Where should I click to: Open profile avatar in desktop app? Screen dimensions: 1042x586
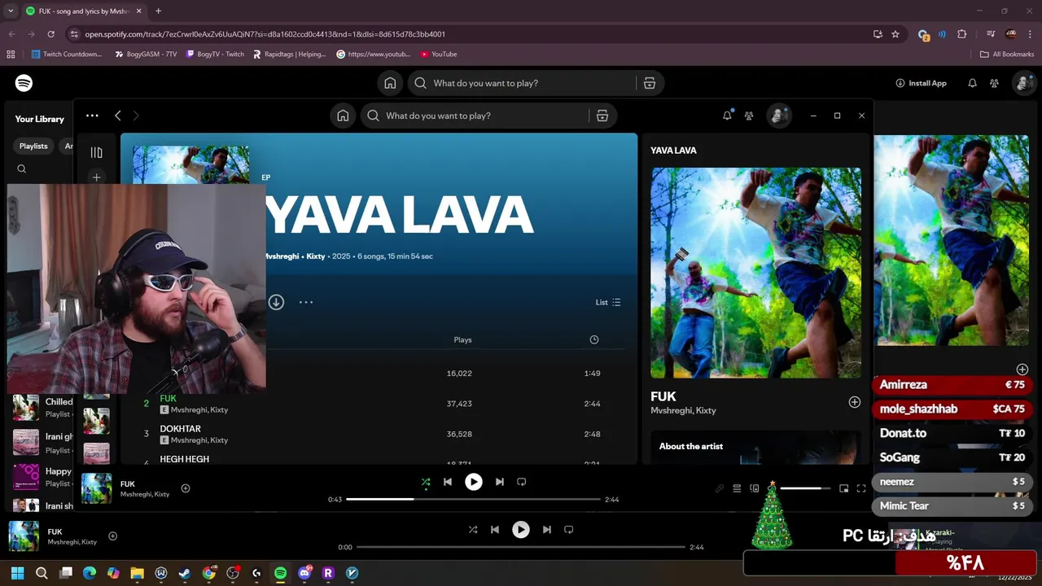coord(779,116)
